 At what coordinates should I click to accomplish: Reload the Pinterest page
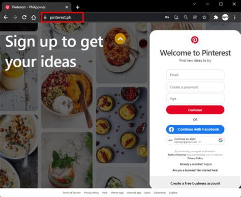coord(24,17)
